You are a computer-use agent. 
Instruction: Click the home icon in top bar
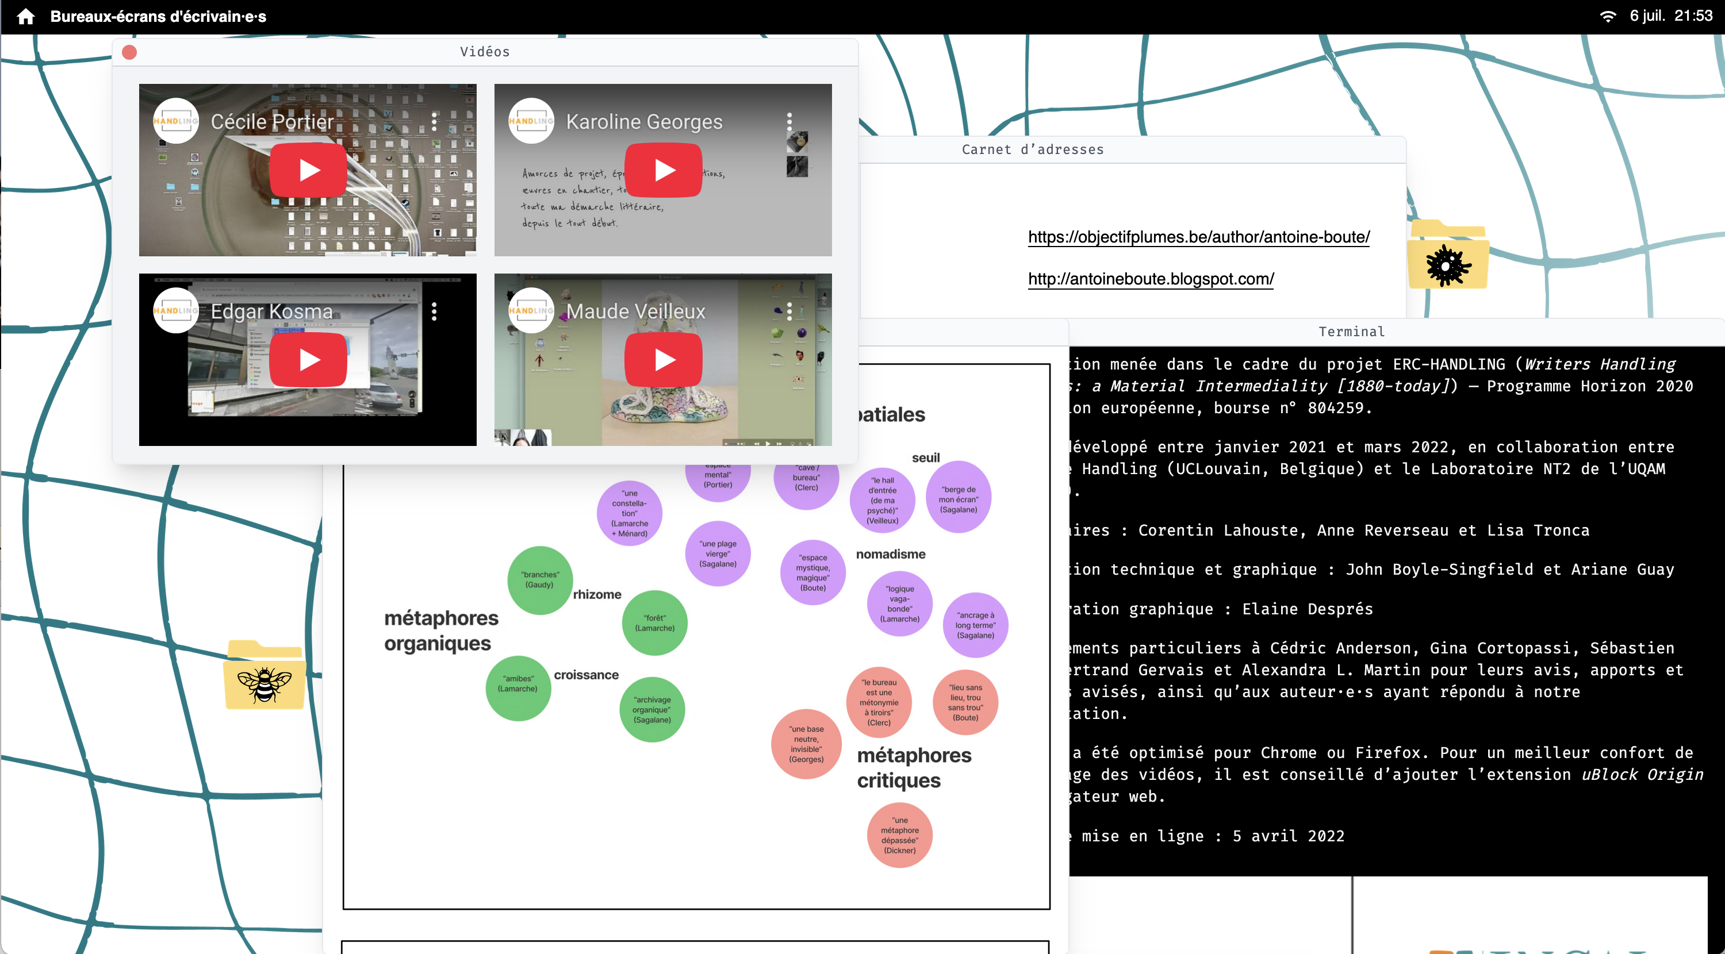tap(25, 16)
